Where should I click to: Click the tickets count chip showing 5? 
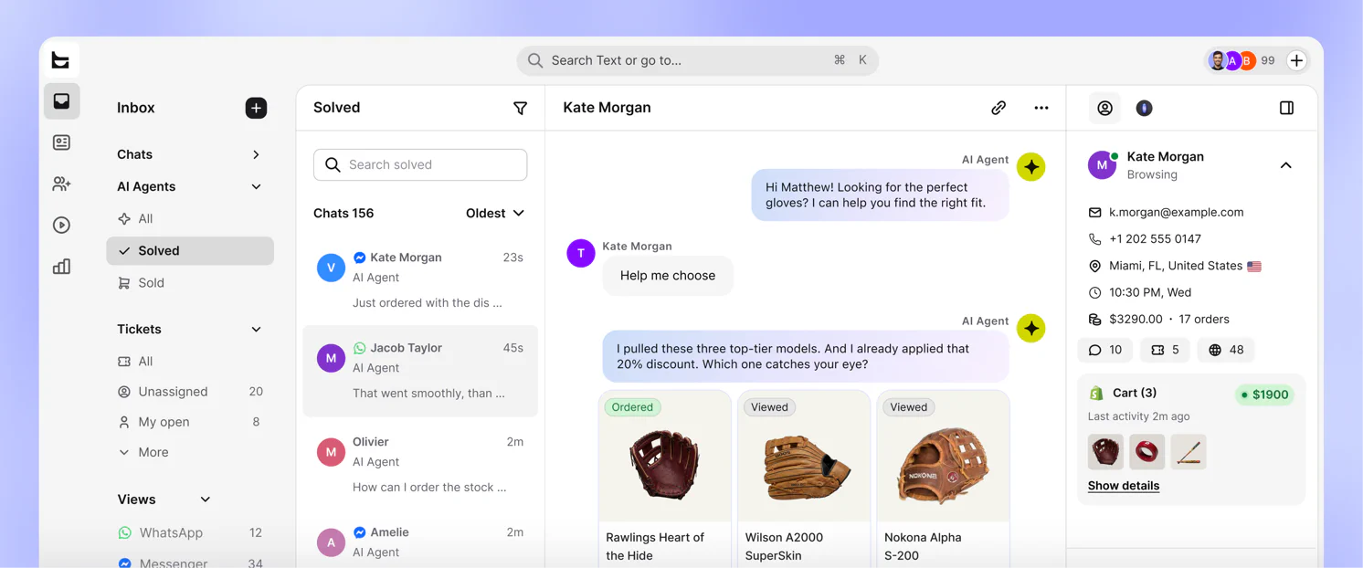(x=1165, y=350)
